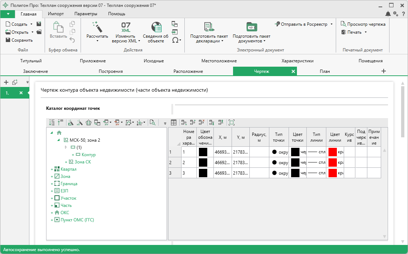Open Сведения об объекте globe icon
The image size is (408, 254).
click(x=156, y=27)
